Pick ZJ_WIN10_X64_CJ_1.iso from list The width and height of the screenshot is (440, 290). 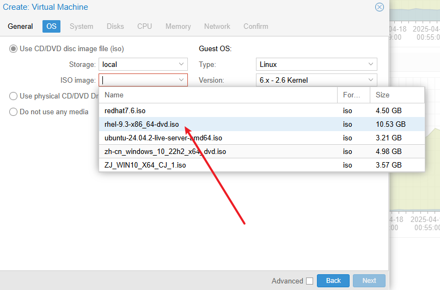tap(145, 165)
